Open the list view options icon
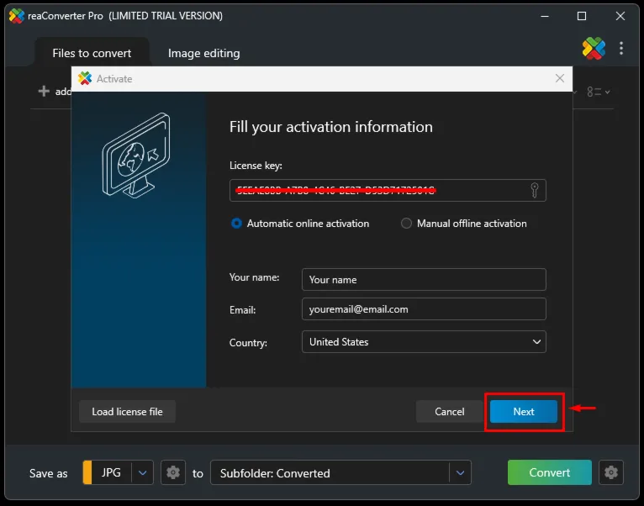 [598, 92]
